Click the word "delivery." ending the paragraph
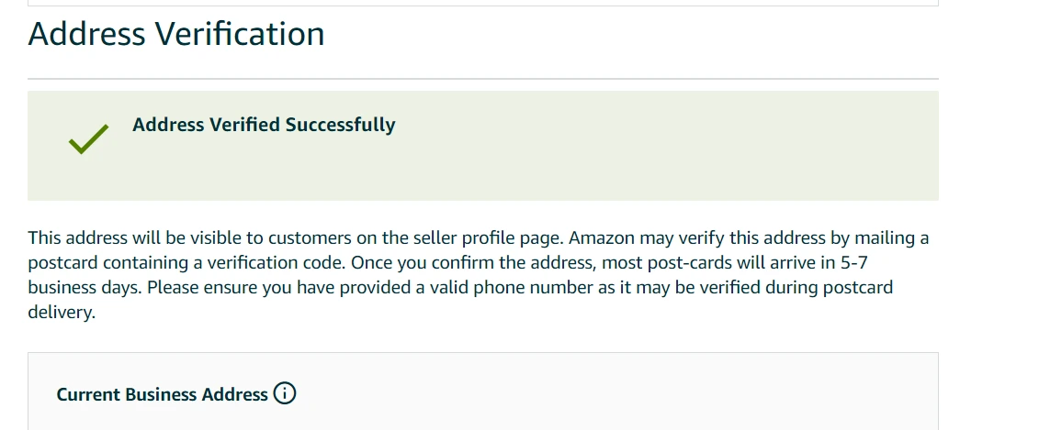 (62, 313)
